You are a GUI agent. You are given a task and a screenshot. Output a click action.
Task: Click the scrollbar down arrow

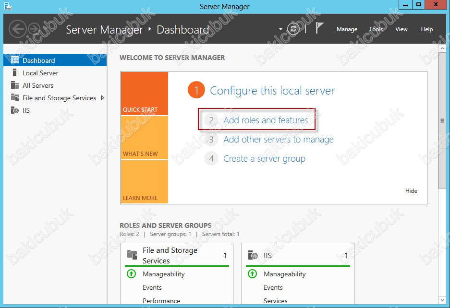tap(442, 300)
